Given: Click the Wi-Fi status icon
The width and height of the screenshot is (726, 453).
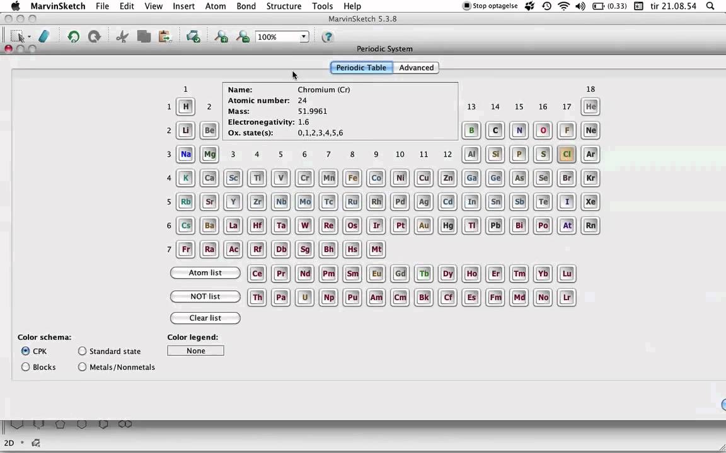Looking at the screenshot, I should pyautogui.click(x=563, y=6).
